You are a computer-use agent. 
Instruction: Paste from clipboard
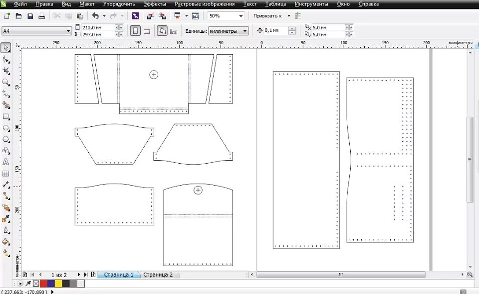pos(80,16)
